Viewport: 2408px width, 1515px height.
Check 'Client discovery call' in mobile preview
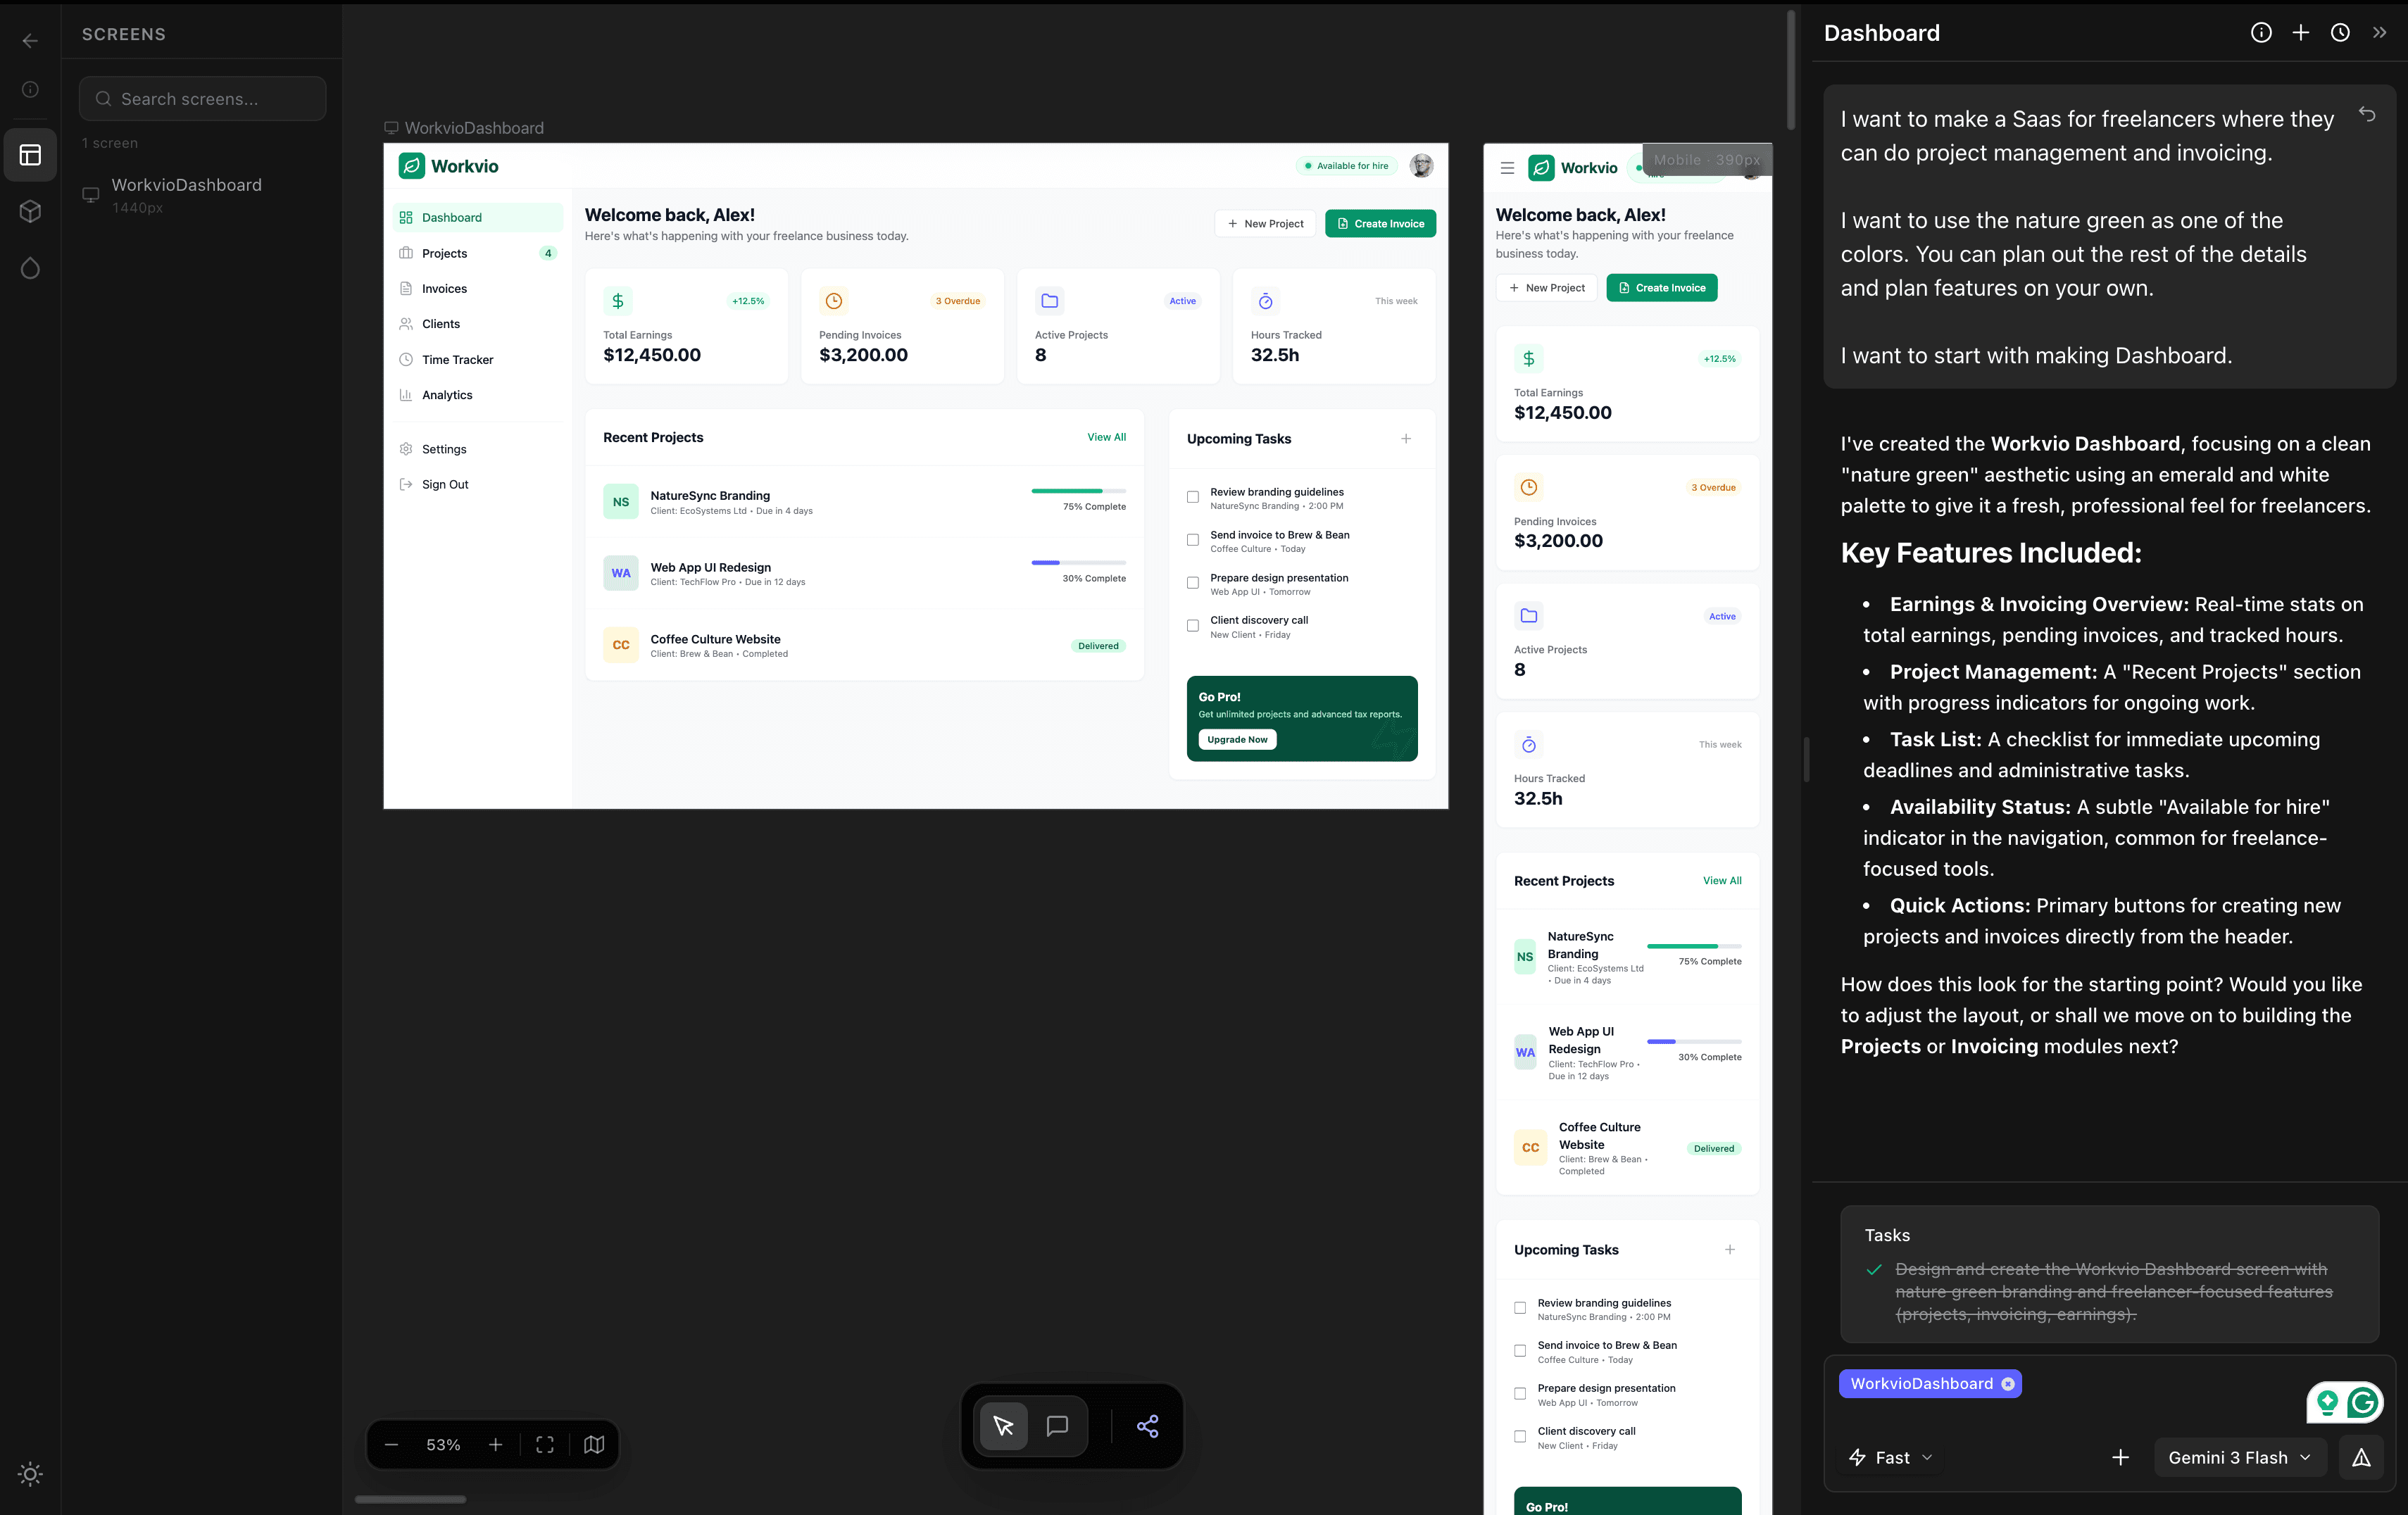[x=1520, y=1437]
